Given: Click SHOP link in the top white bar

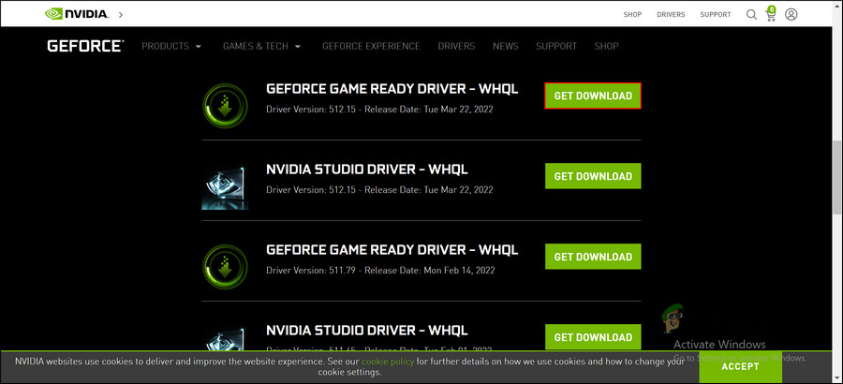Looking at the screenshot, I should (x=632, y=15).
